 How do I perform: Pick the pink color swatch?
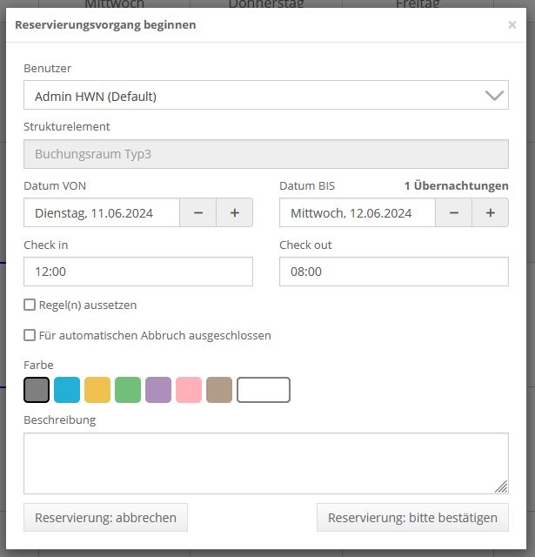pyautogui.click(x=189, y=390)
